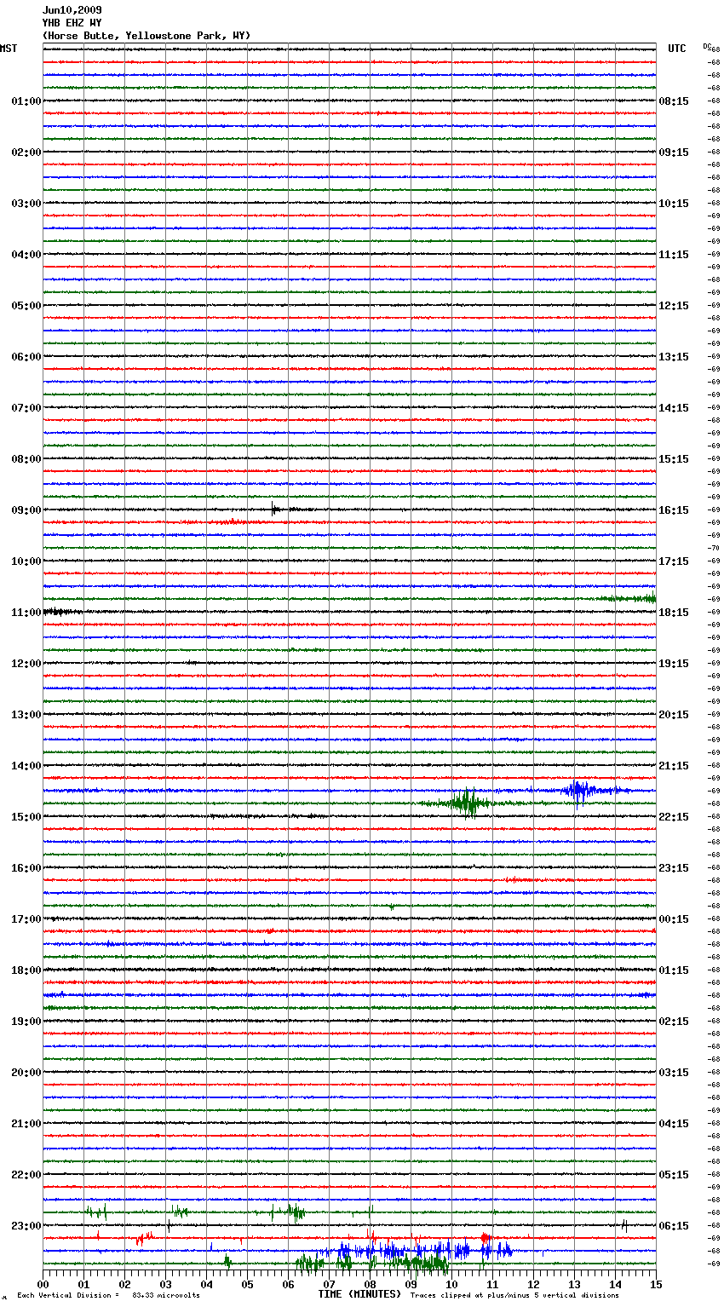Click the '12:15' UTC time label
This screenshot has height=1307, width=724.
(674, 306)
